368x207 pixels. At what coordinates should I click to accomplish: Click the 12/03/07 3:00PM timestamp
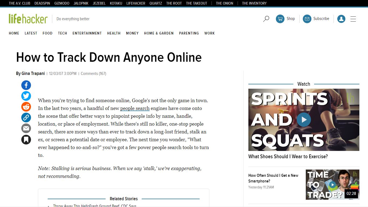click(x=63, y=73)
